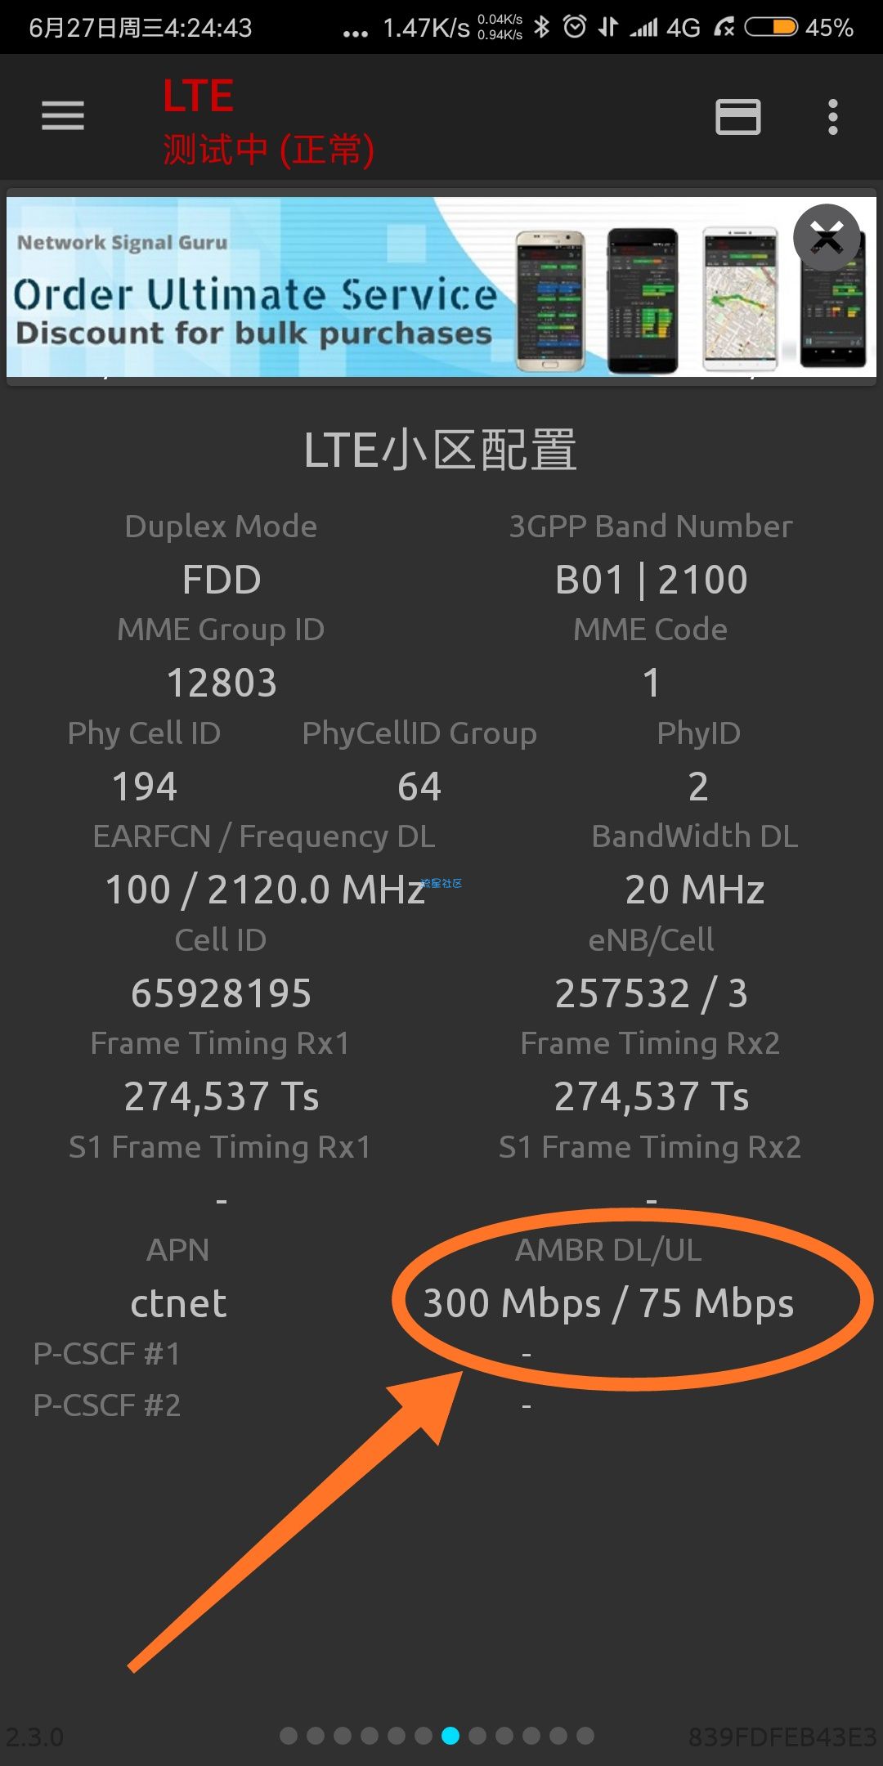This screenshot has height=1766, width=883.
Task: Select the highlighted blue page dot
Action: 450,1735
